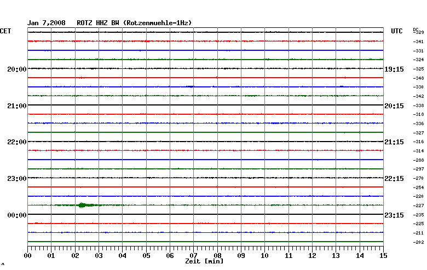This screenshot has height=270, width=427.
Task: Click minute tick label 03 on axis
Action: (x=99, y=256)
